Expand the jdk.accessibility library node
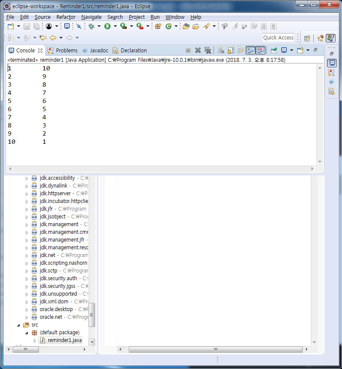The width and height of the screenshot is (342, 369). click(x=27, y=178)
